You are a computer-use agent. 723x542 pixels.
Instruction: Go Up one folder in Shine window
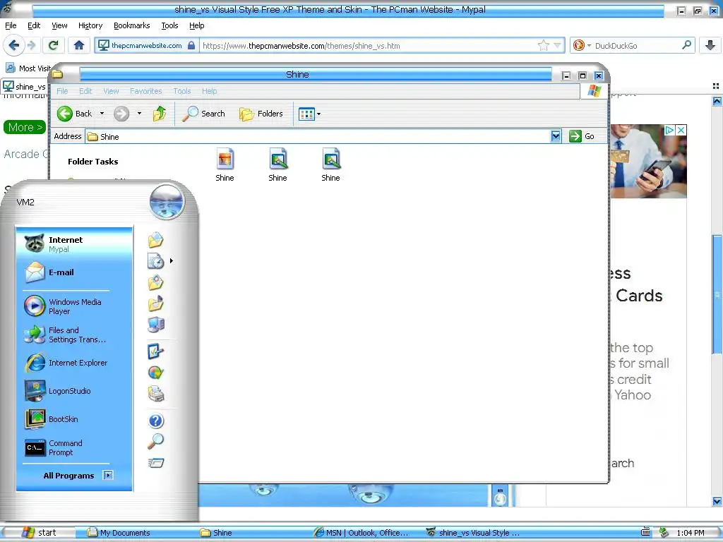pyautogui.click(x=160, y=114)
